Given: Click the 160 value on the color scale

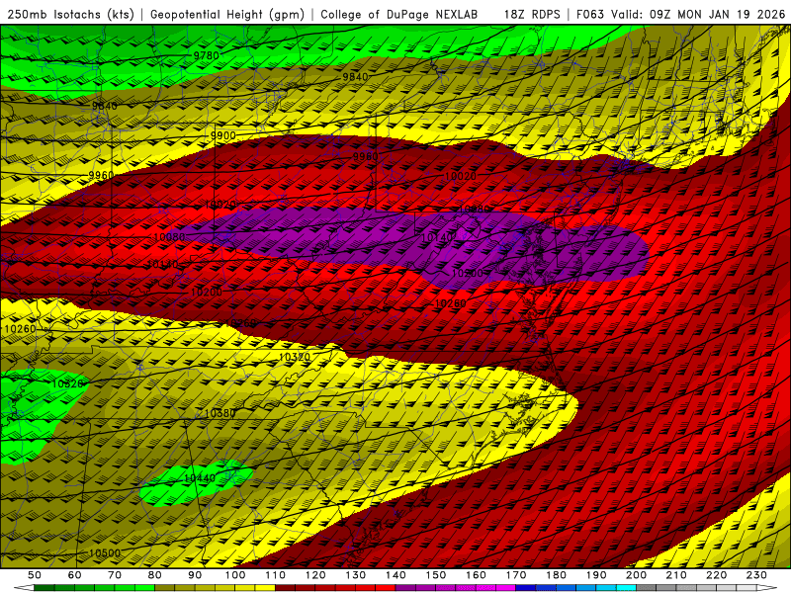Looking at the screenshot, I should [x=477, y=575].
